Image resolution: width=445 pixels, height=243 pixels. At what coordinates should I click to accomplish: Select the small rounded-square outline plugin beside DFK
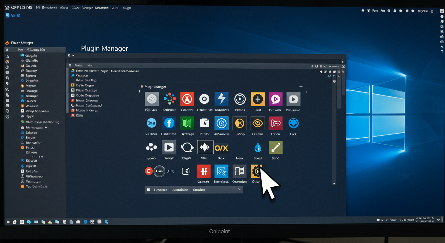pyautogui.click(x=186, y=171)
